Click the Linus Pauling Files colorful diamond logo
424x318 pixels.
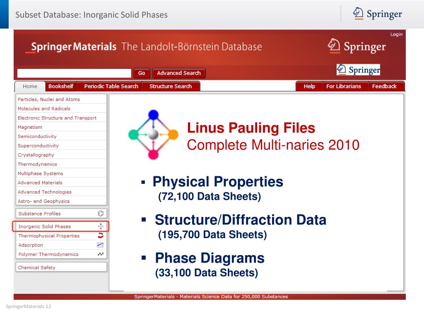(x=153, y=135)
